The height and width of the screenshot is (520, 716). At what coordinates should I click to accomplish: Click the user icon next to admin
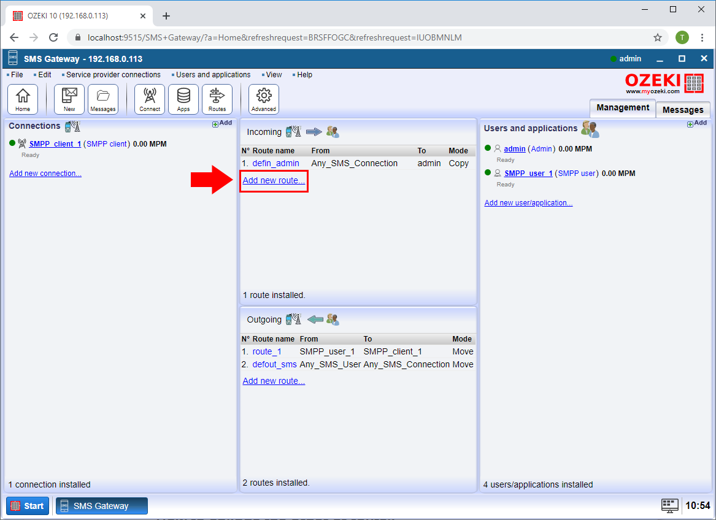point(497,149)
